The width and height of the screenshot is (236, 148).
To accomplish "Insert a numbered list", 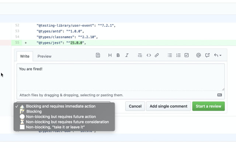I will coord(178,55).
